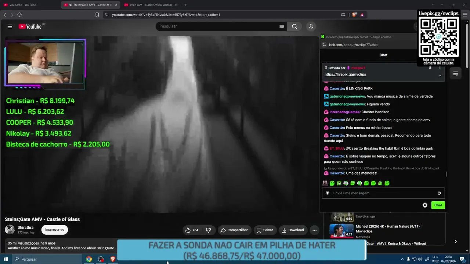Save video with the Salvar button

click(x=265, y=230)
